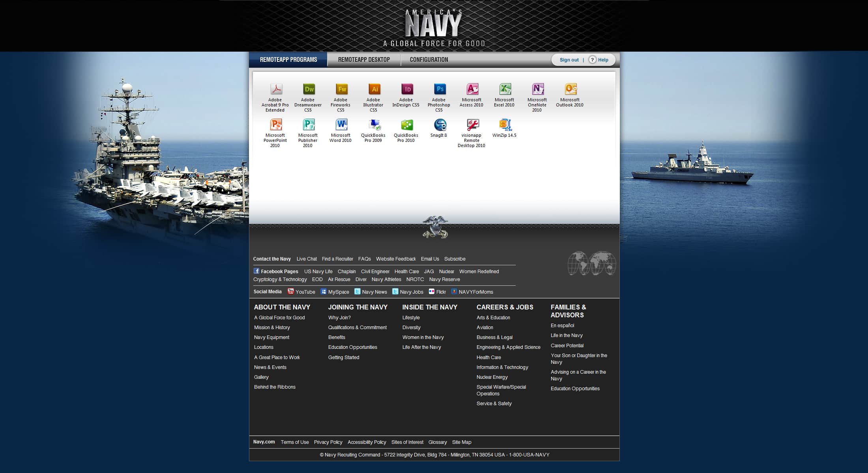Launch WinZip 14.5
The width and height of the screenshot is (868, 473).
click(505, 128)
